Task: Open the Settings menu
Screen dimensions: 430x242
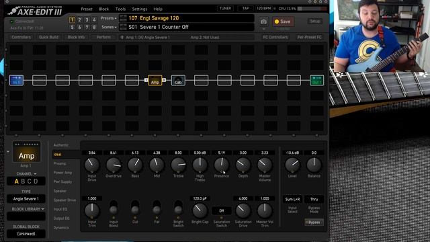Action: pyautogui.click(x=140, y=9)
